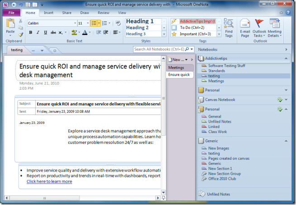Collapse the Notebooks navigation pane arrow
The image size is (296, 205).
(x=286, y=49)
